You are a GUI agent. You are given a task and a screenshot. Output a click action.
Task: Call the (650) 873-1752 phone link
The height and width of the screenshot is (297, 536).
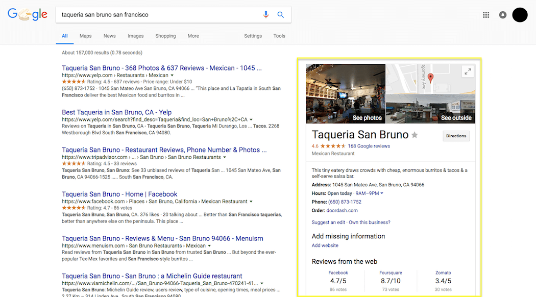coord(345,202)
